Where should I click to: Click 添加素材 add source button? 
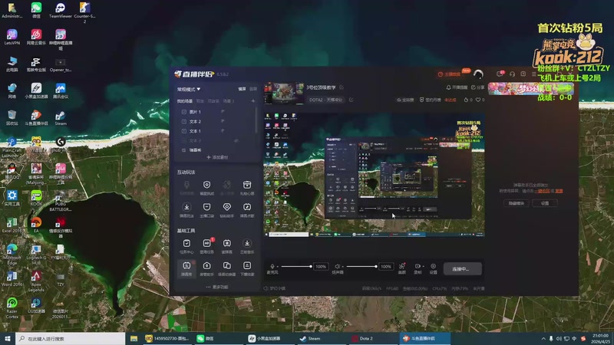click(217, 157)
